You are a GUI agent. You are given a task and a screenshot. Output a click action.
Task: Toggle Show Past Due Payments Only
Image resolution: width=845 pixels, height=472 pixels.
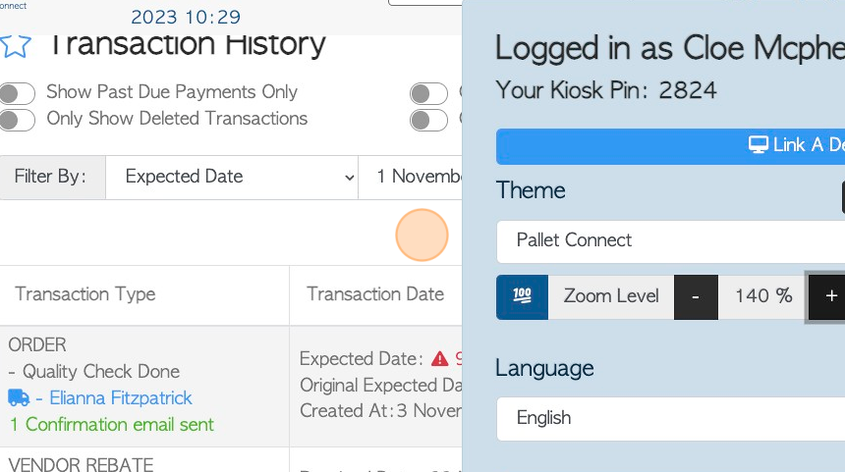click(18, 93)
